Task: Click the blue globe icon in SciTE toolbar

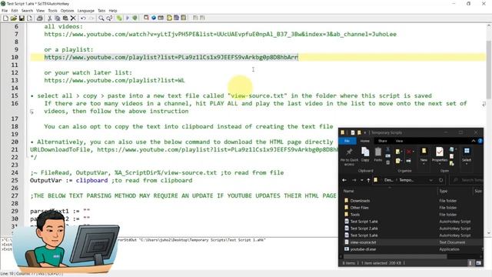Action: coord(154,18)
